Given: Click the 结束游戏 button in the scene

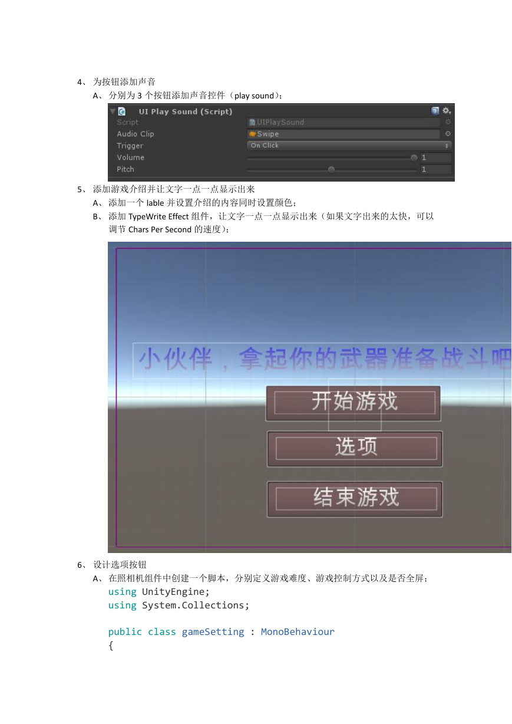Looking at the screenshot, I should [355, 499].
